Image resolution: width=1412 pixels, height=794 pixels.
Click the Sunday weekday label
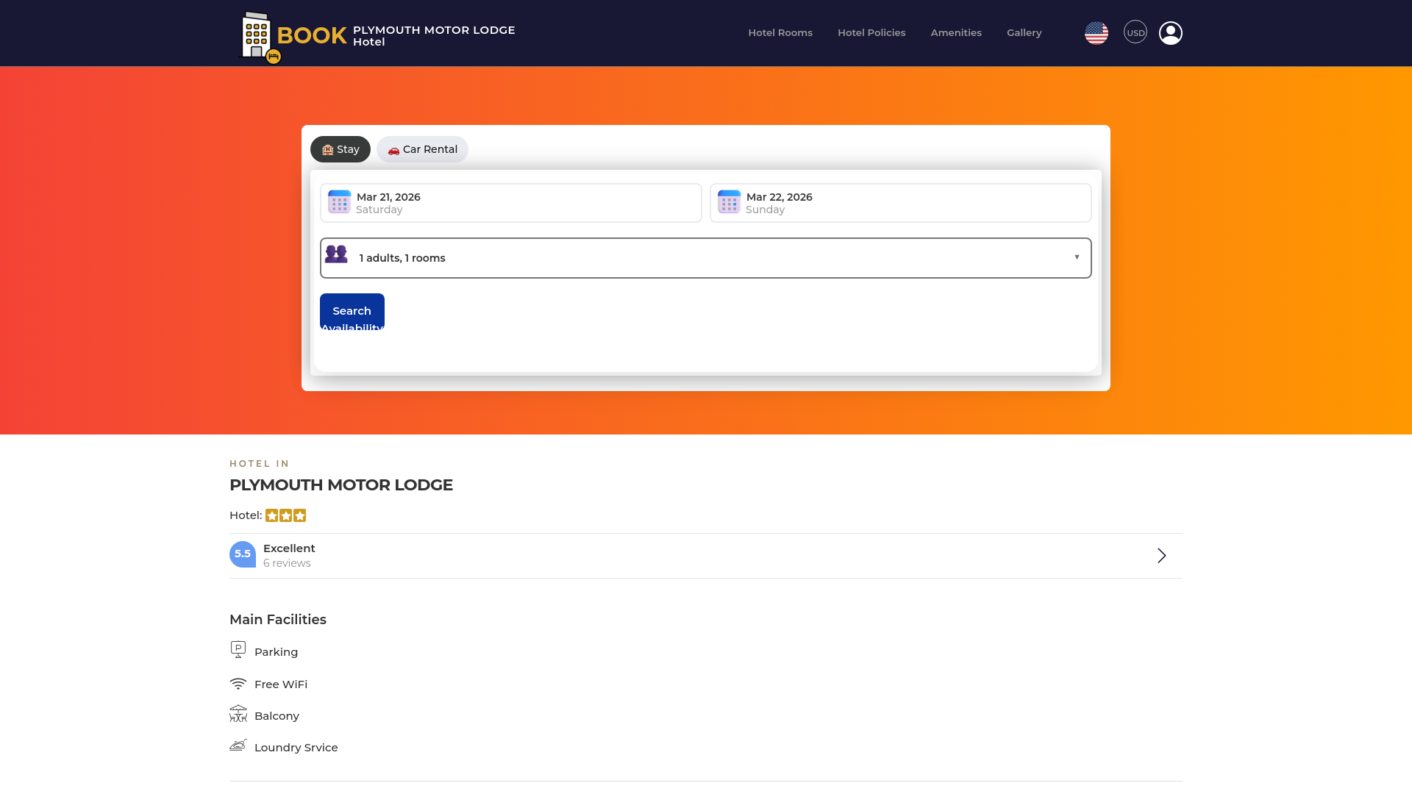766,210
